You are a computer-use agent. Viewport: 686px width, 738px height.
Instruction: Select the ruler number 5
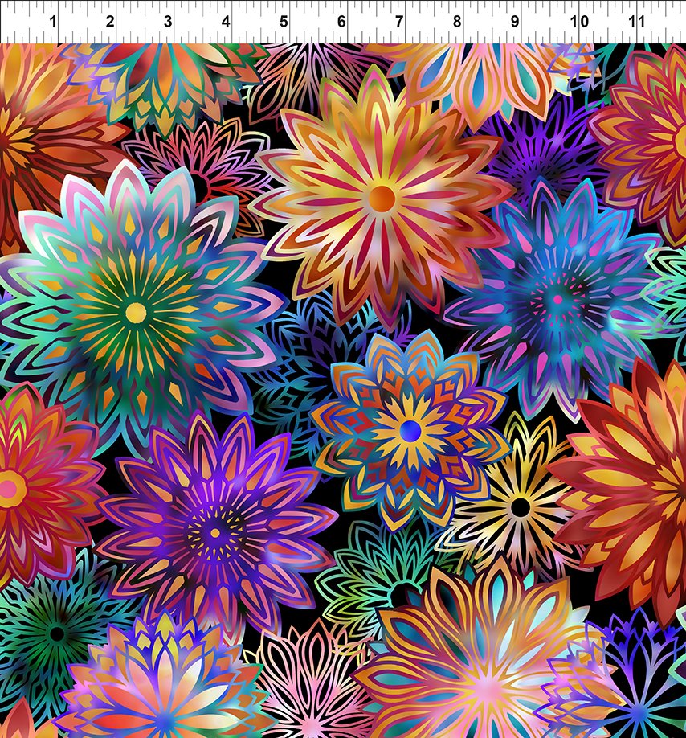(x=284, y=21)
